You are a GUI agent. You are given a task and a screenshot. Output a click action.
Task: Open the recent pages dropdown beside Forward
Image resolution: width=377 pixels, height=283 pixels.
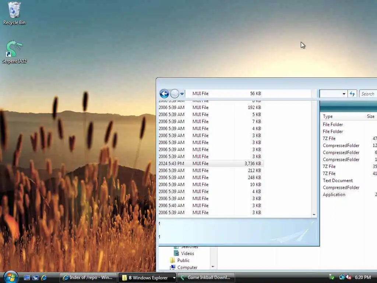point(182,94)
